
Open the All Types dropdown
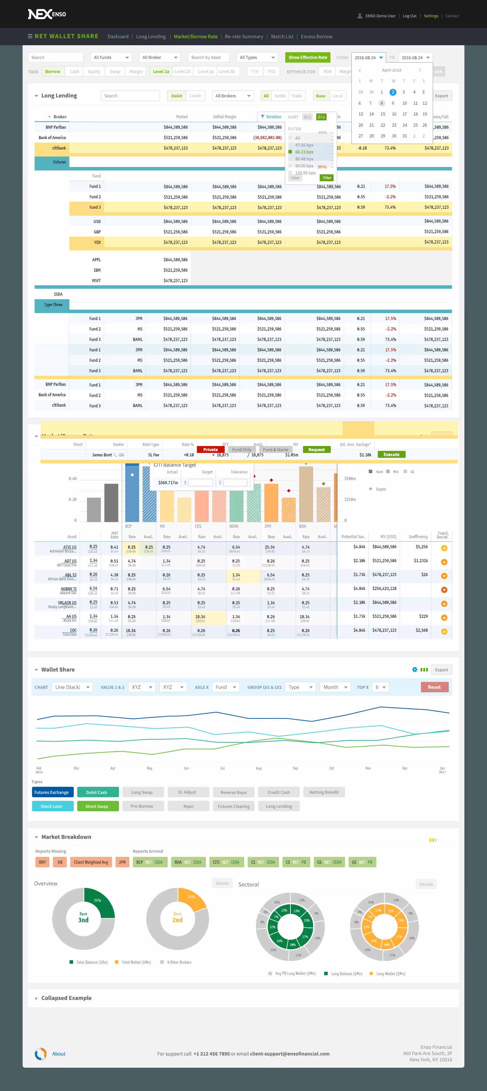(257, 58)
